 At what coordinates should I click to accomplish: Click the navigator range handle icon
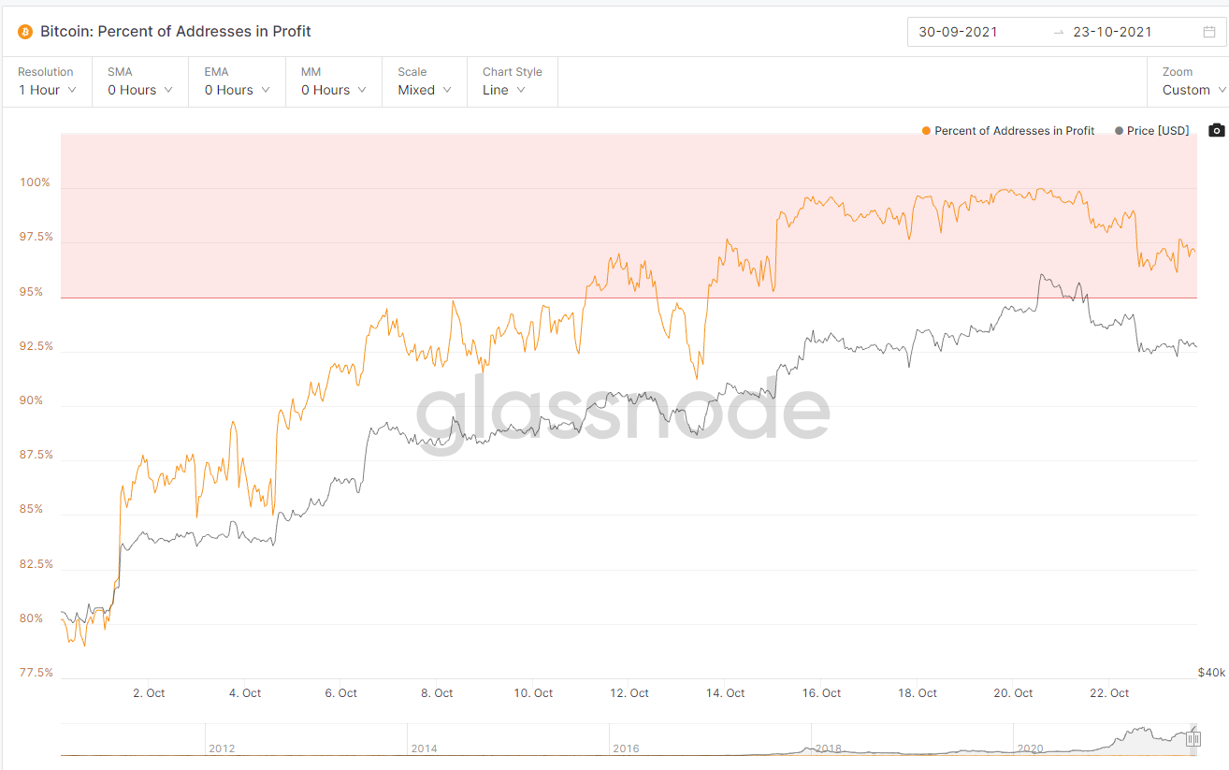click(x=1193, y=739)
